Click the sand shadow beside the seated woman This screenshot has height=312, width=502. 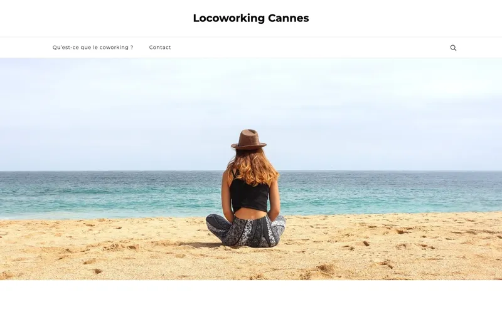click(x=198, y=245)
